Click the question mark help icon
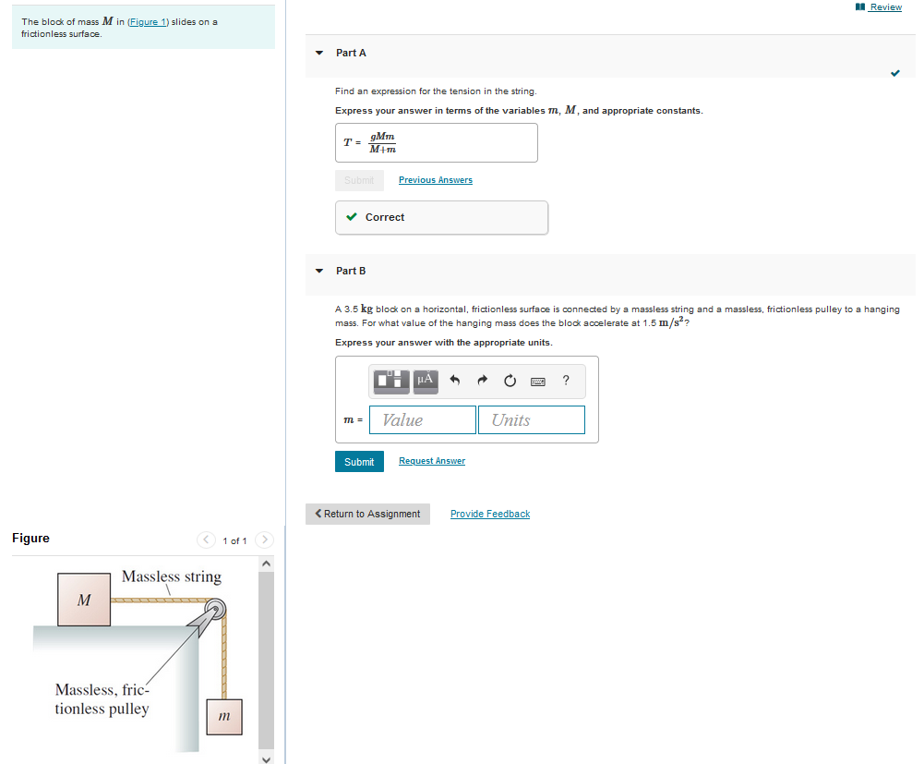 565,380
